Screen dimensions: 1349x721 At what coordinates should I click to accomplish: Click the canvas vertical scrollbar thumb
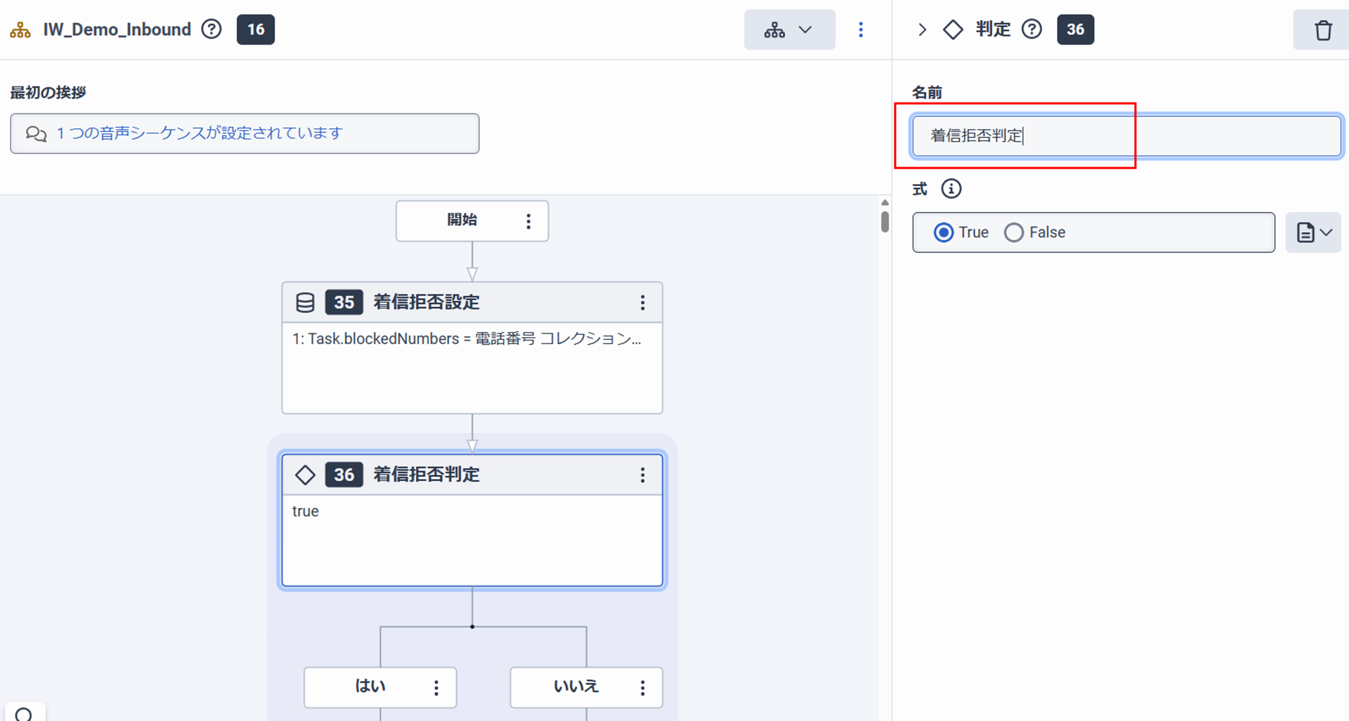pos(885,222)
